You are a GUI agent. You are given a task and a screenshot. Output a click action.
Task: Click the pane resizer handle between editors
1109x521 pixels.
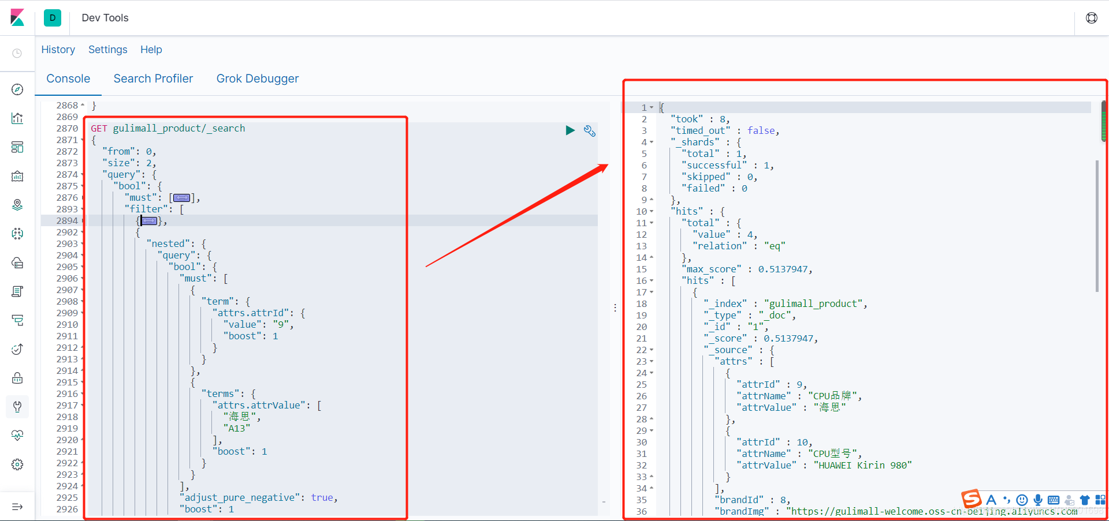[615, 308]
